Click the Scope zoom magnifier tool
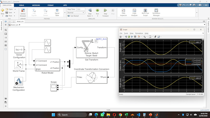The width and height of the screenshot is (210, 118). (145, 37)
